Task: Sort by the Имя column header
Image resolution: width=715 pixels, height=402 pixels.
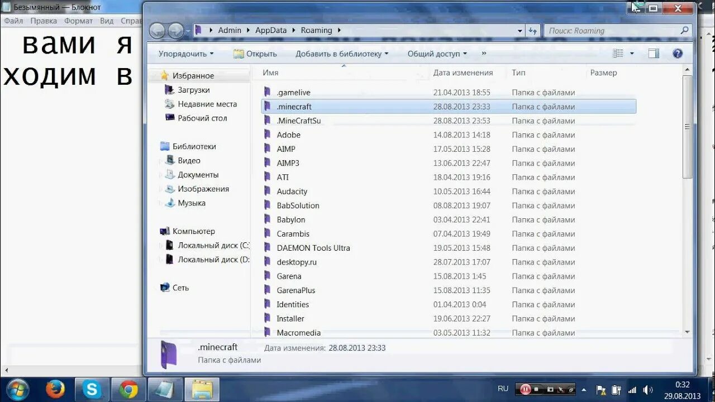Action: (270, 73)
